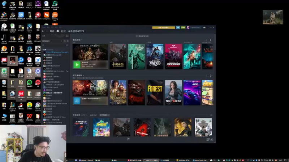This screenshot has width=289, height=162.
Task: Click the recent-activity clock filter icon
Action: (x=65, y=41)
